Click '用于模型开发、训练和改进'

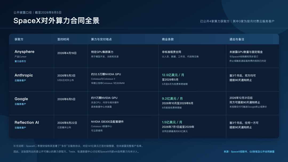[105, 57]
